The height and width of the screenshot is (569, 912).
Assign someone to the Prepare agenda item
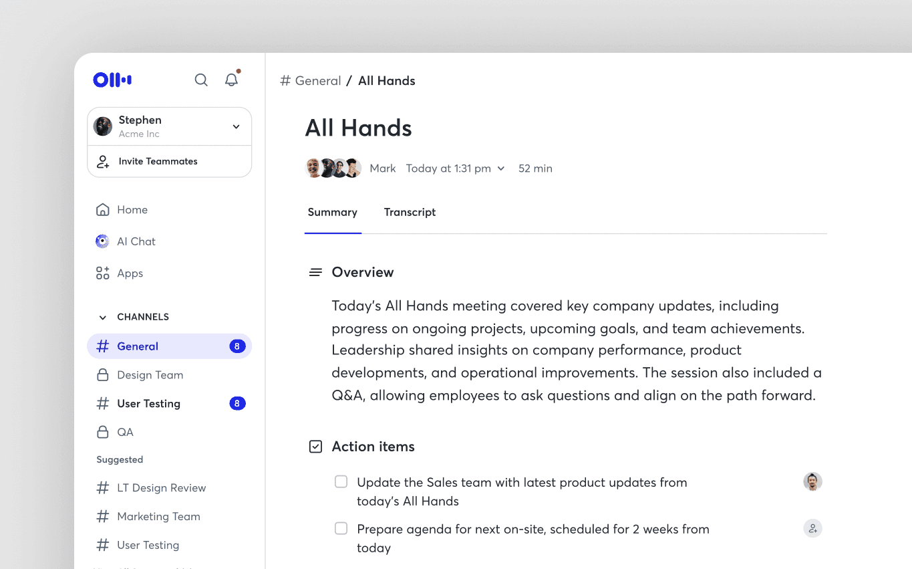(812, 529)
